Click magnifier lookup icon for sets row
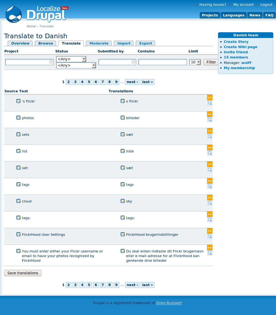 tap(210, 136)
